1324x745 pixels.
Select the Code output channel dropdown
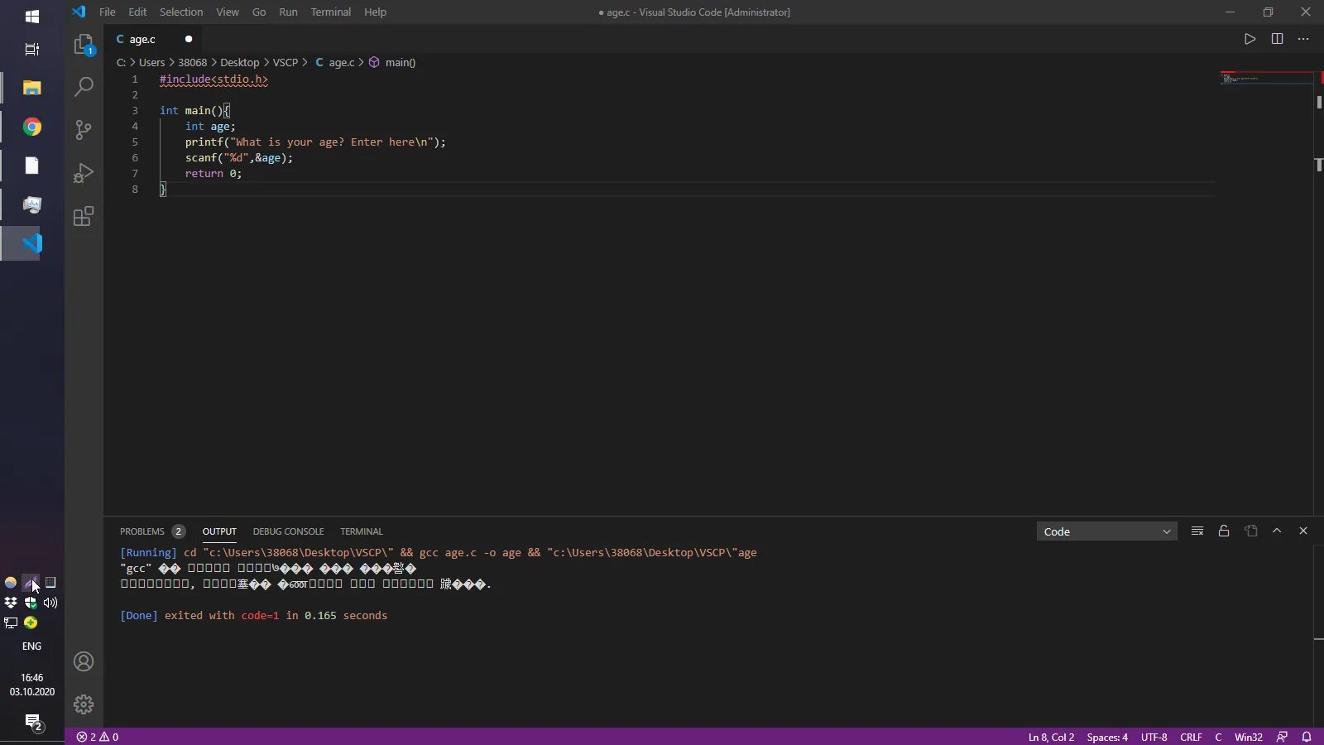click(x=1106, y=531)
